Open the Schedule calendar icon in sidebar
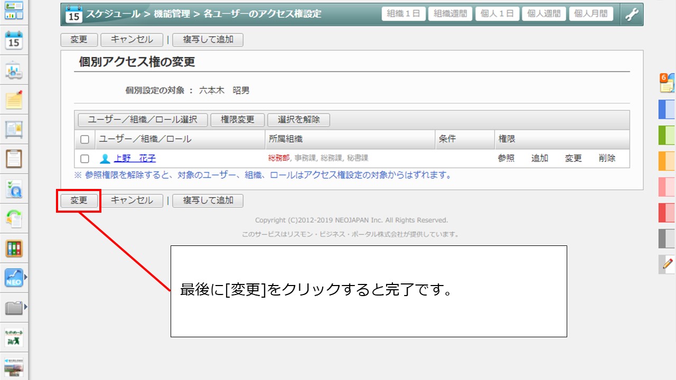The image size is (676, 380). click(x=14, y=41)
